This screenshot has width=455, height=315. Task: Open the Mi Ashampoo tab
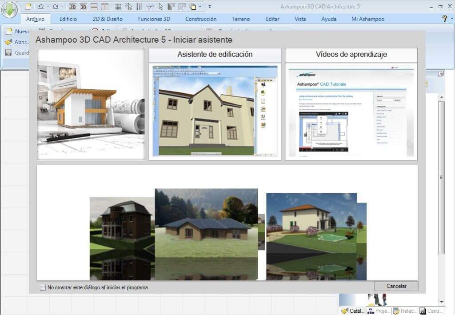(368, 19)
